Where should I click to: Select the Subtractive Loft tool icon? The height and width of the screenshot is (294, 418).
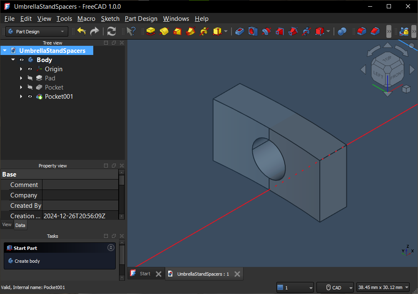click(280, 32)
